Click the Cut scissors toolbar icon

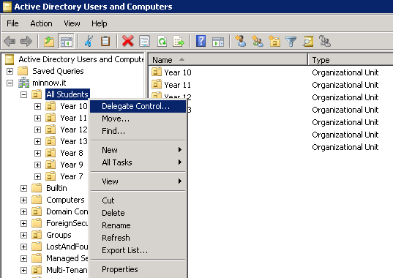[89, 41]
